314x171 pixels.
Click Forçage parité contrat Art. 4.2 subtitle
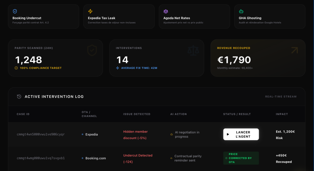click(31, 22)
